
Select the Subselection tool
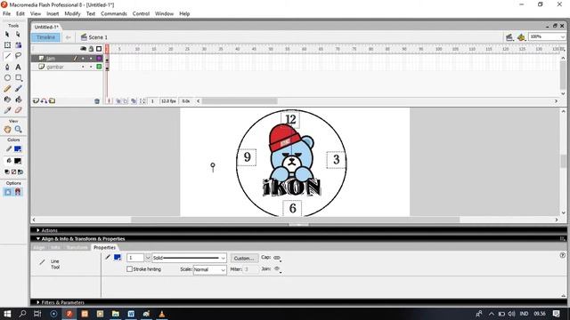(18, 35)
